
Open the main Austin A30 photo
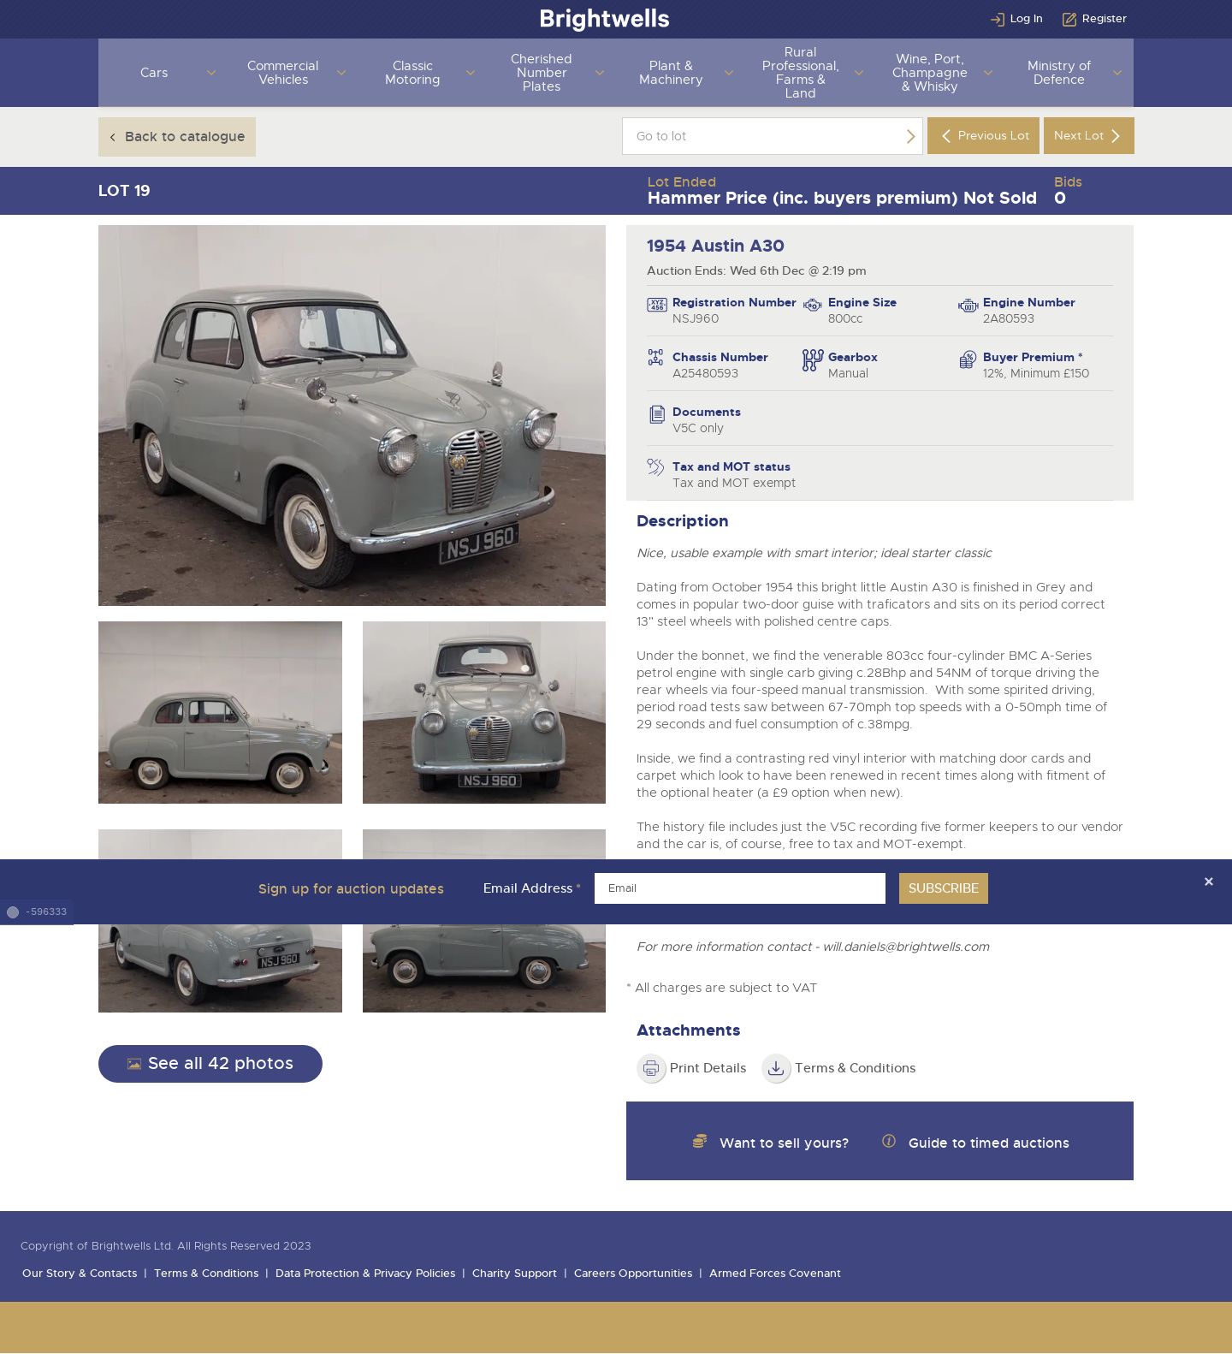tap(352, 416)
